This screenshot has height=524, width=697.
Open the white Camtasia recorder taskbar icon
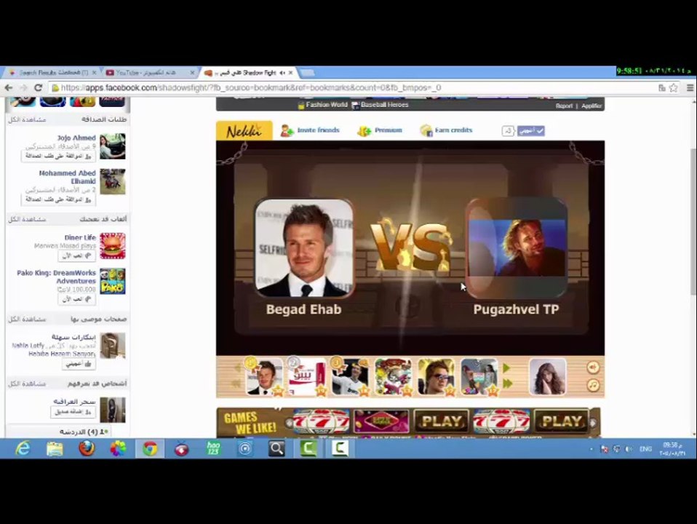coord(340,448)
